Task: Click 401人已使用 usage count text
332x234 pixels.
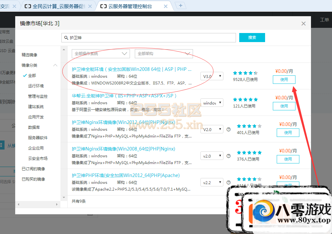Action: point(248,133)
